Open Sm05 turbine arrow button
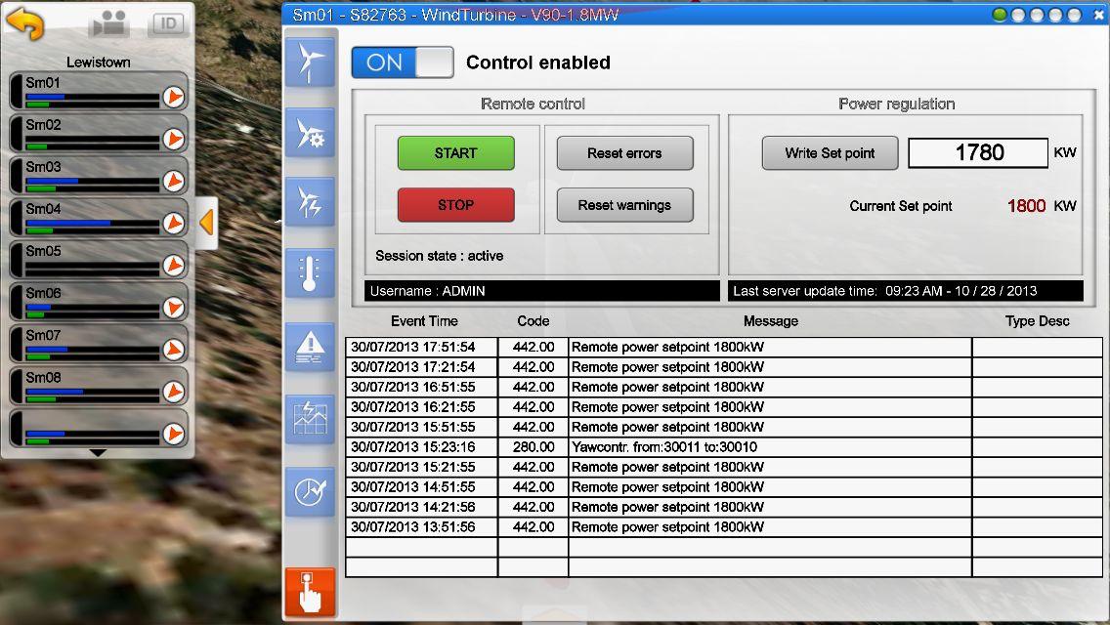The image size is (1110, 625). [x=174, y=265]
